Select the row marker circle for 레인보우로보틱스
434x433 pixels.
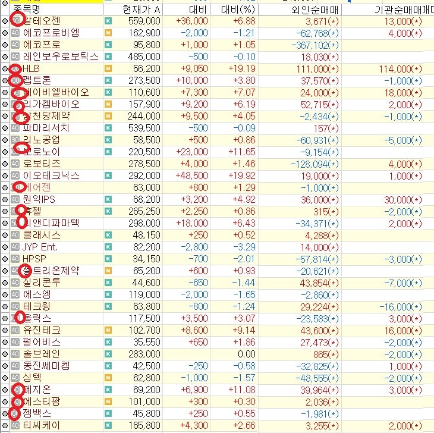5,57
